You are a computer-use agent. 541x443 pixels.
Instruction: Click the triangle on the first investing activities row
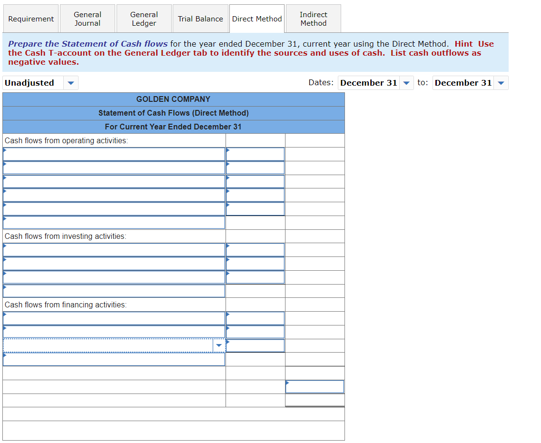(4, 246)
